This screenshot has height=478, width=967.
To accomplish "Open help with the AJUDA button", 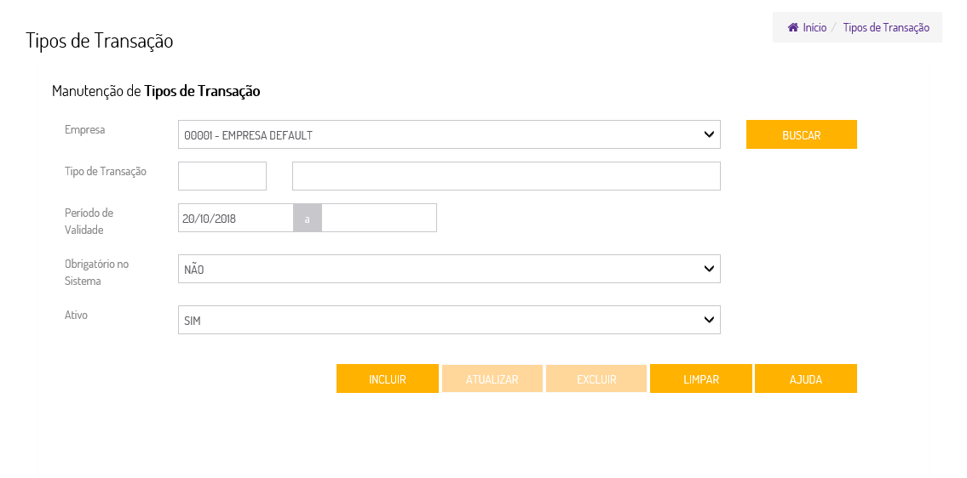I will tap(805, 379).
